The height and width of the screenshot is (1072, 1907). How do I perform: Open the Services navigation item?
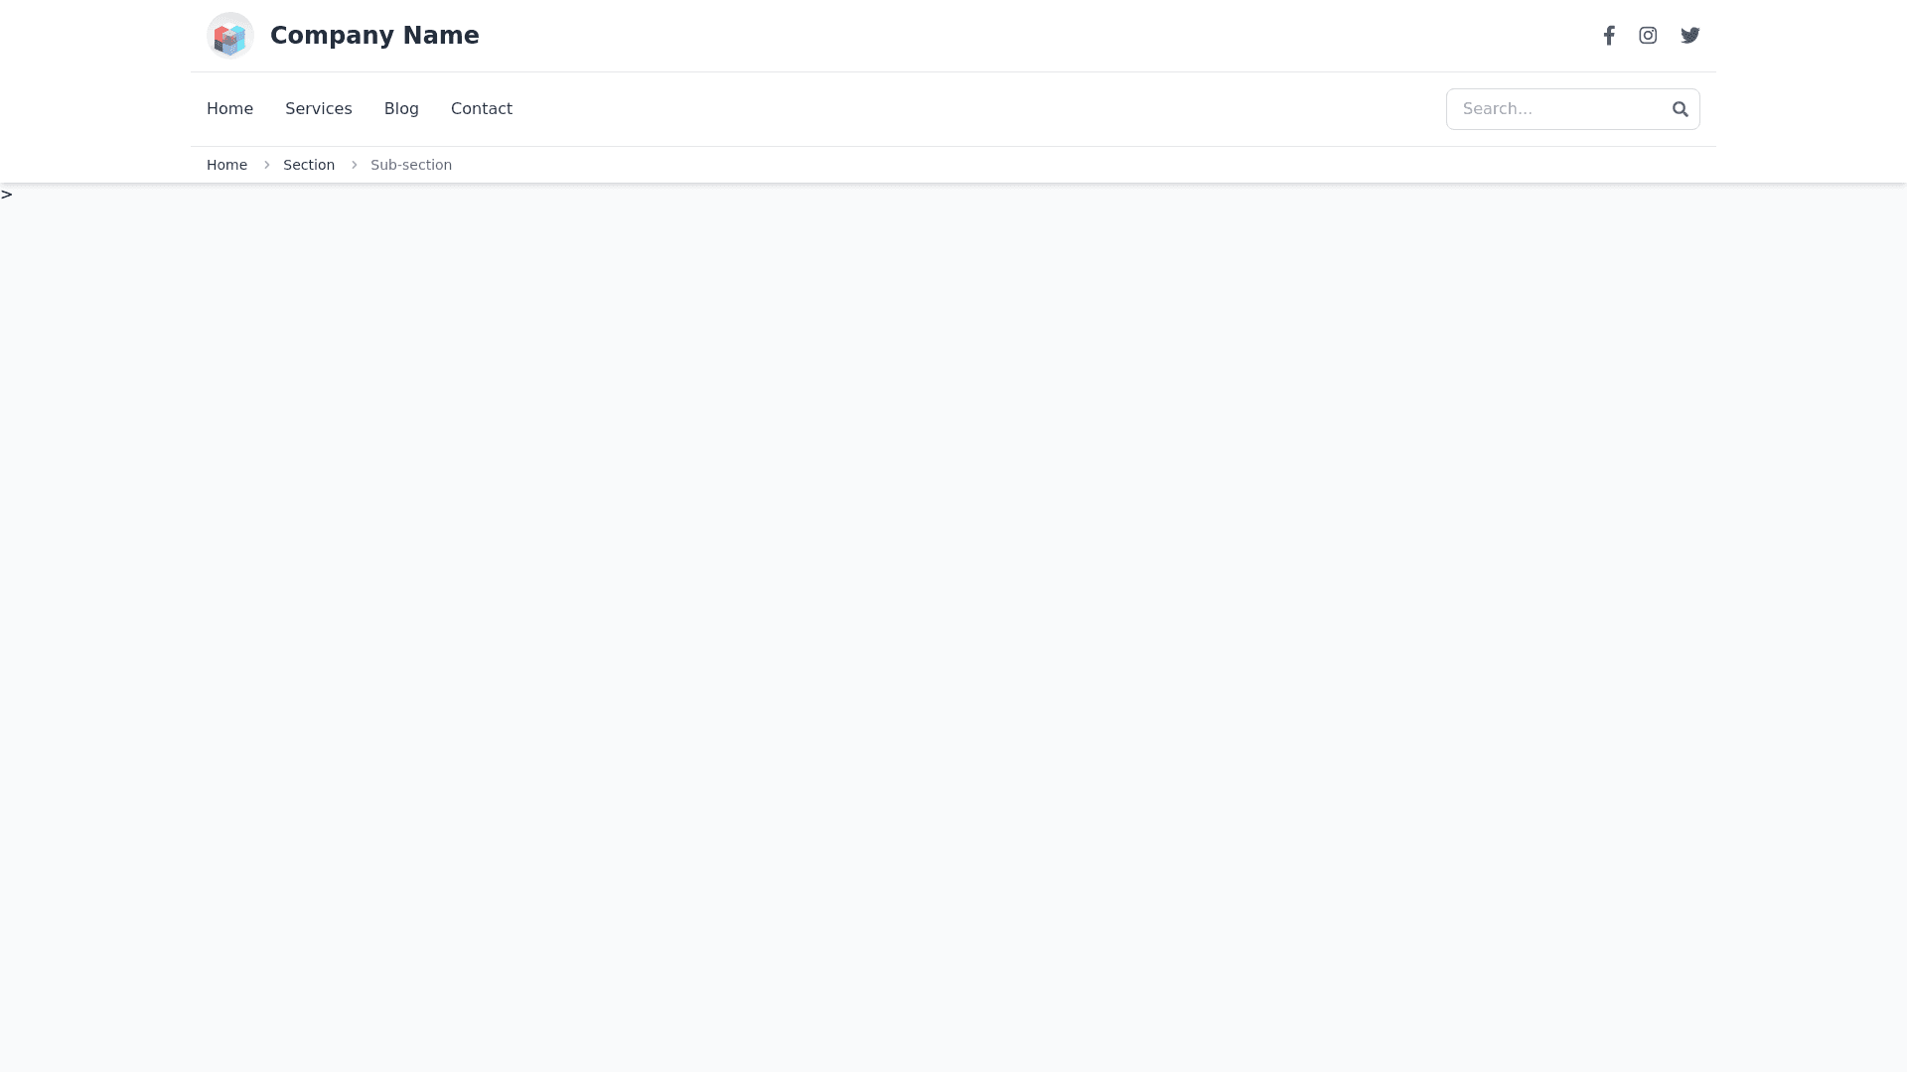pos(318,109)
